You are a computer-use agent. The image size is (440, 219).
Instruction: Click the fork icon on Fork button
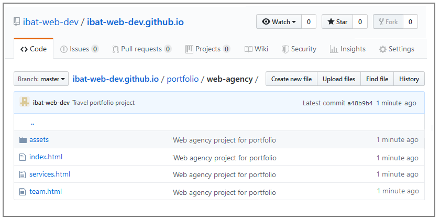pyautogui.click(x=381, y=21)
